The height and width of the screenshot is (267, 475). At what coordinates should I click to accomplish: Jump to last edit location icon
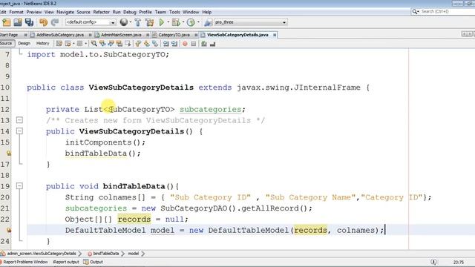(x=59, y=44)
